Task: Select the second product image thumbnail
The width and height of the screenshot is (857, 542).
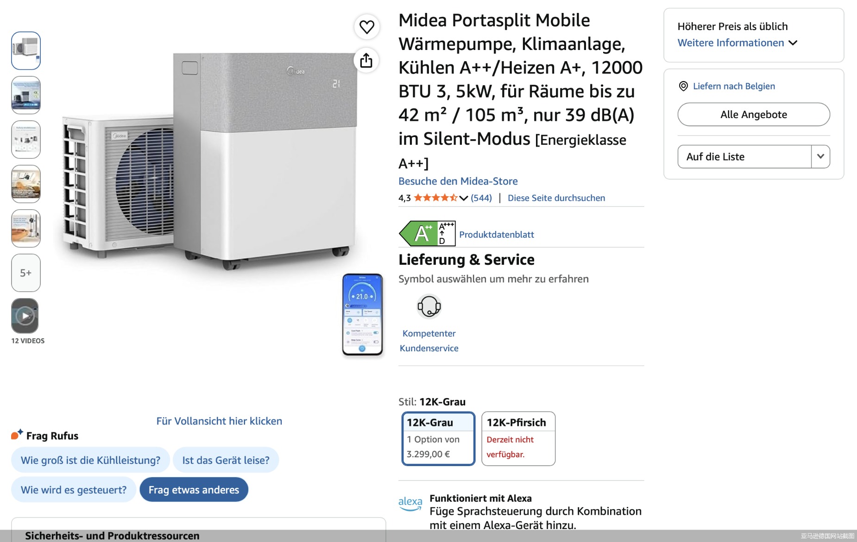Action: point(26,95)
